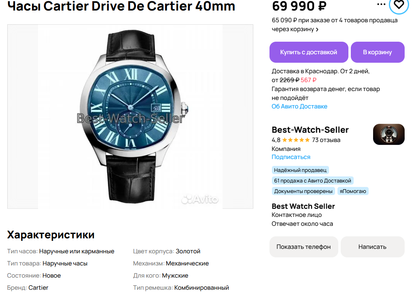
Task: Message the seller via Написать
Action: pyautogui.click(x=372, y=247)
